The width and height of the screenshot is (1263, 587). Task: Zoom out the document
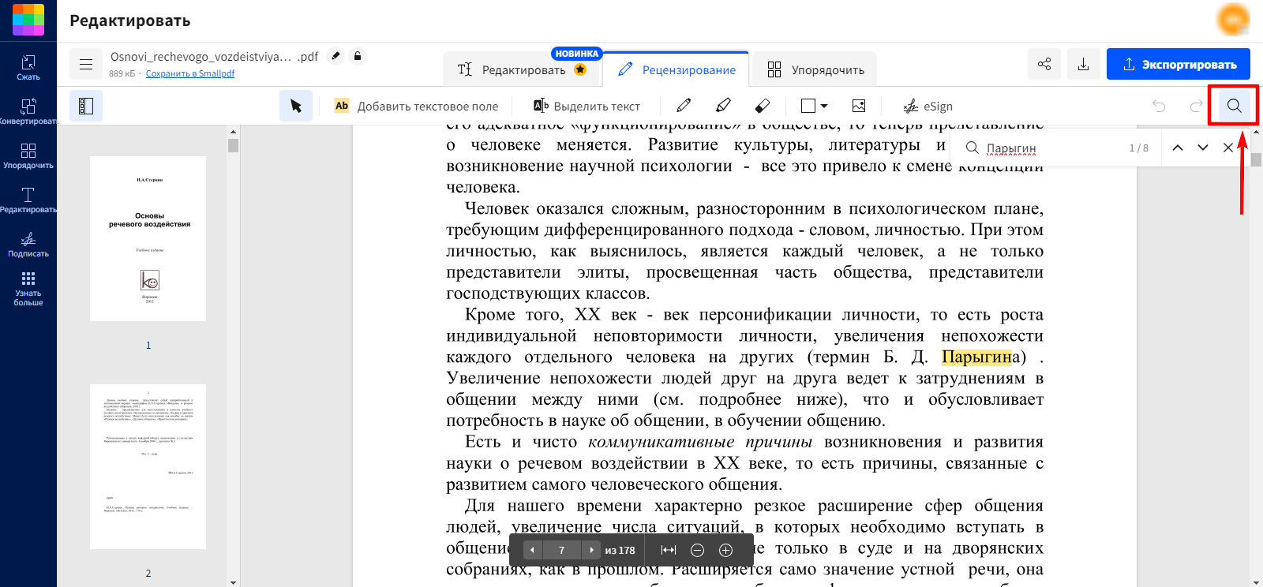[697, 550]
